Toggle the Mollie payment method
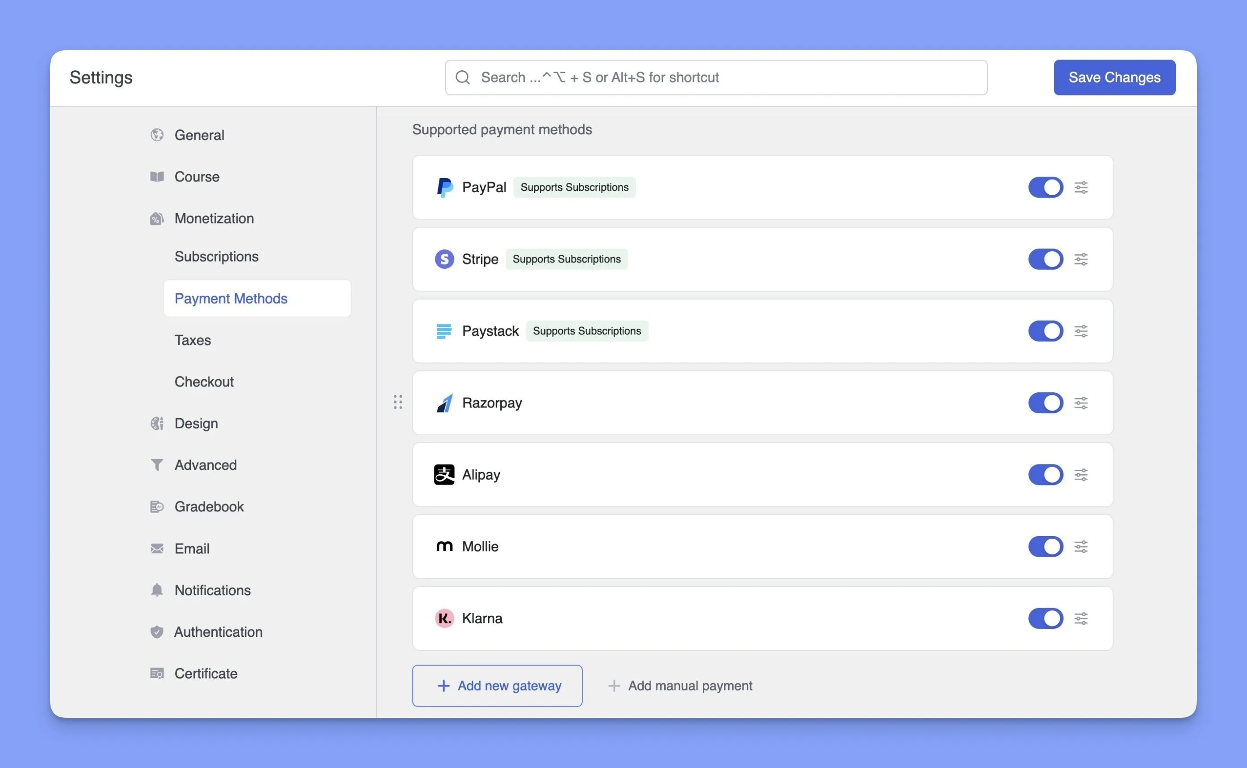Image resolution: width=1247 pixels, height=768 pixels. click(1046, 547)
